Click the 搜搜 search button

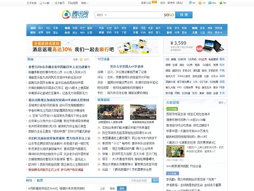point(184,15)
